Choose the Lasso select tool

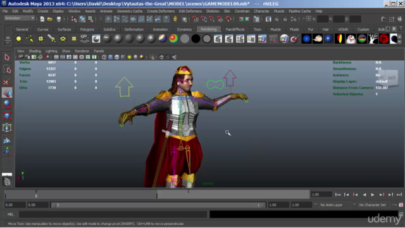tap(7, 69)
